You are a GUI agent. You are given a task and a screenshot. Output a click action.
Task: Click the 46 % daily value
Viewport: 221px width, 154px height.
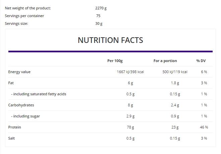tap(204, 127)
